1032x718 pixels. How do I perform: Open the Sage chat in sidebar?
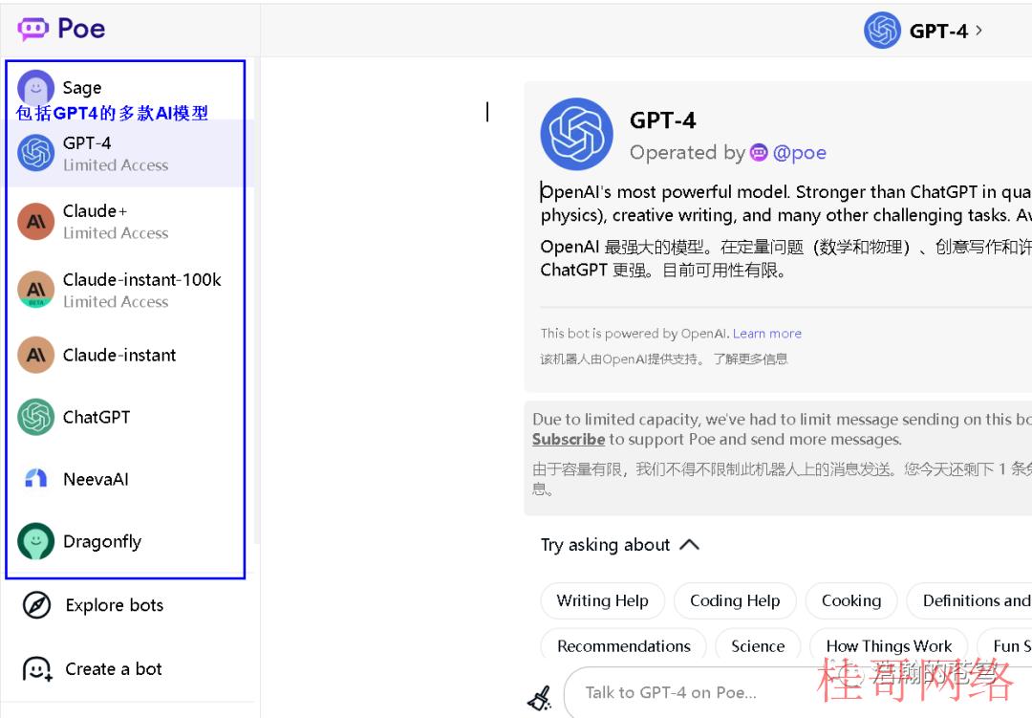click(x=125, y=88)
